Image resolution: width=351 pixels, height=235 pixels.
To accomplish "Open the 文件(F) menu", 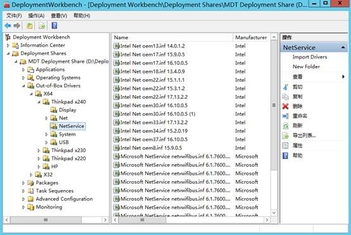I will coord(14,16).
